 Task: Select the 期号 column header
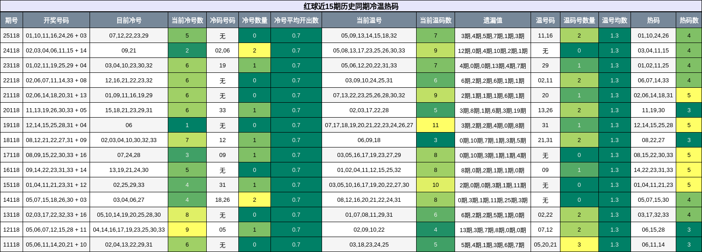click(x=11, y=20)
